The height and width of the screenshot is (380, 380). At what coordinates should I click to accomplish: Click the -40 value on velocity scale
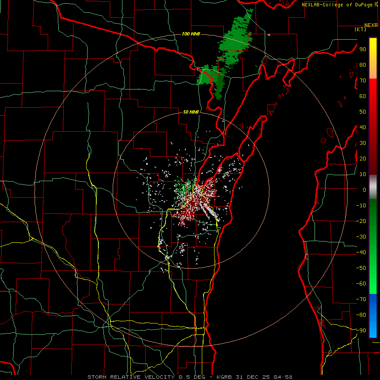pyautogui.click(x=361, y=252)
